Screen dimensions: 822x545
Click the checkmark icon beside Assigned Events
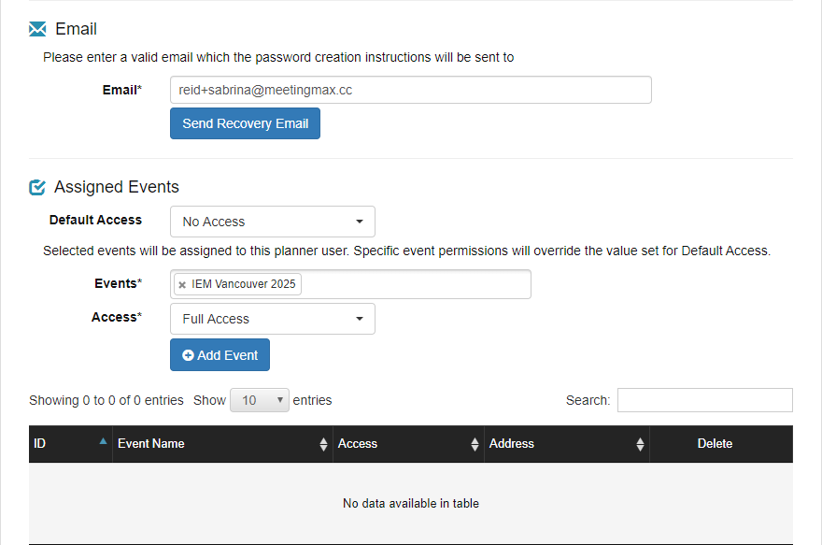click(37, 187)
